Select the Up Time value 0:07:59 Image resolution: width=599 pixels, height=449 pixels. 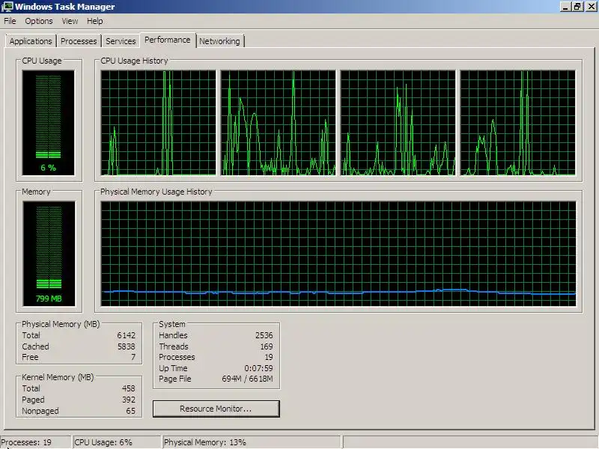[x=258, y=368]
